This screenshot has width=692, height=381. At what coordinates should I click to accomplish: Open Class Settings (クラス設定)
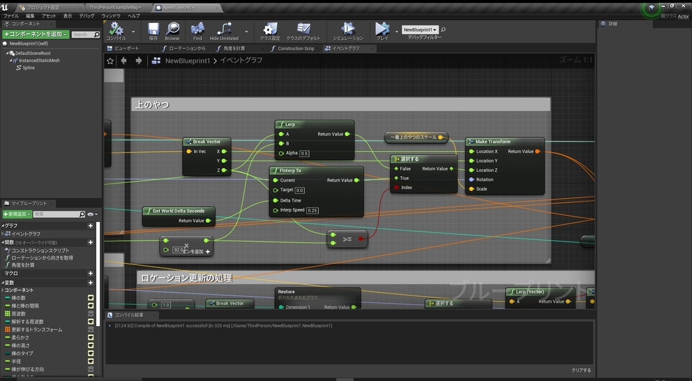pos(270,28)
